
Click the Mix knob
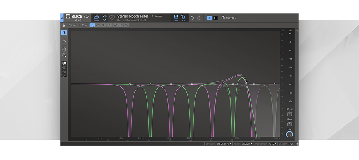pyautogui.click(x=289, y=135)
